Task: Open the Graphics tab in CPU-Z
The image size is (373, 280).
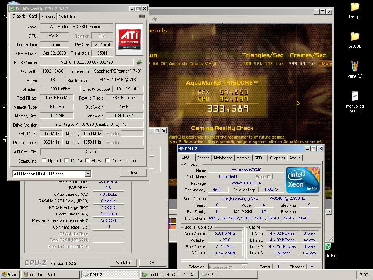Action: pos(277,158)
